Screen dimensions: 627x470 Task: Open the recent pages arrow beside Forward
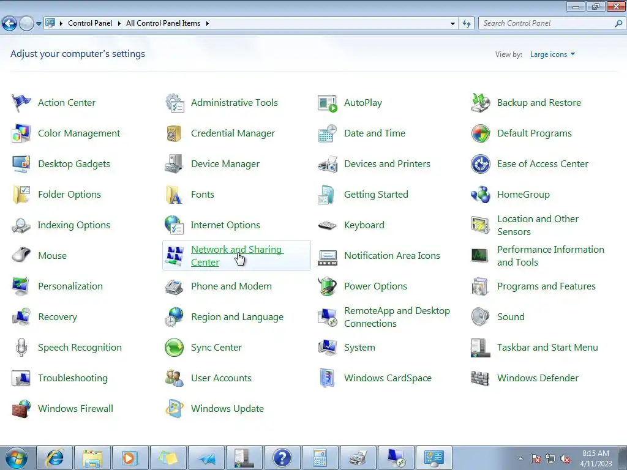coord(39,24)
